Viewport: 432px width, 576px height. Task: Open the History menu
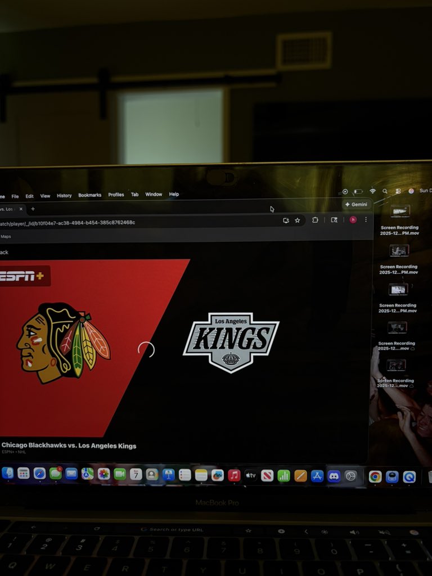[x=64, y=195]
